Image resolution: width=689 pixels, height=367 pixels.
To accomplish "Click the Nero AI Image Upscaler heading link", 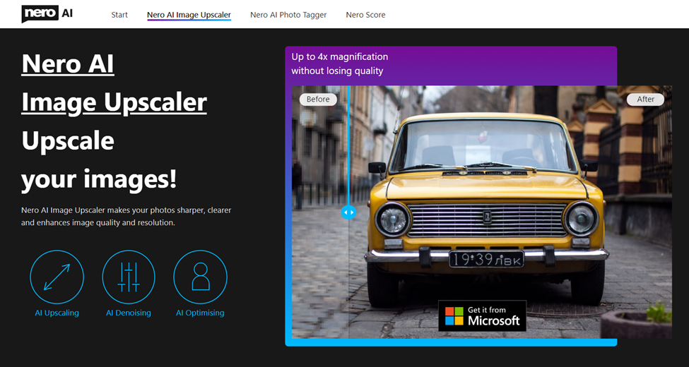I will click(114, 83).
